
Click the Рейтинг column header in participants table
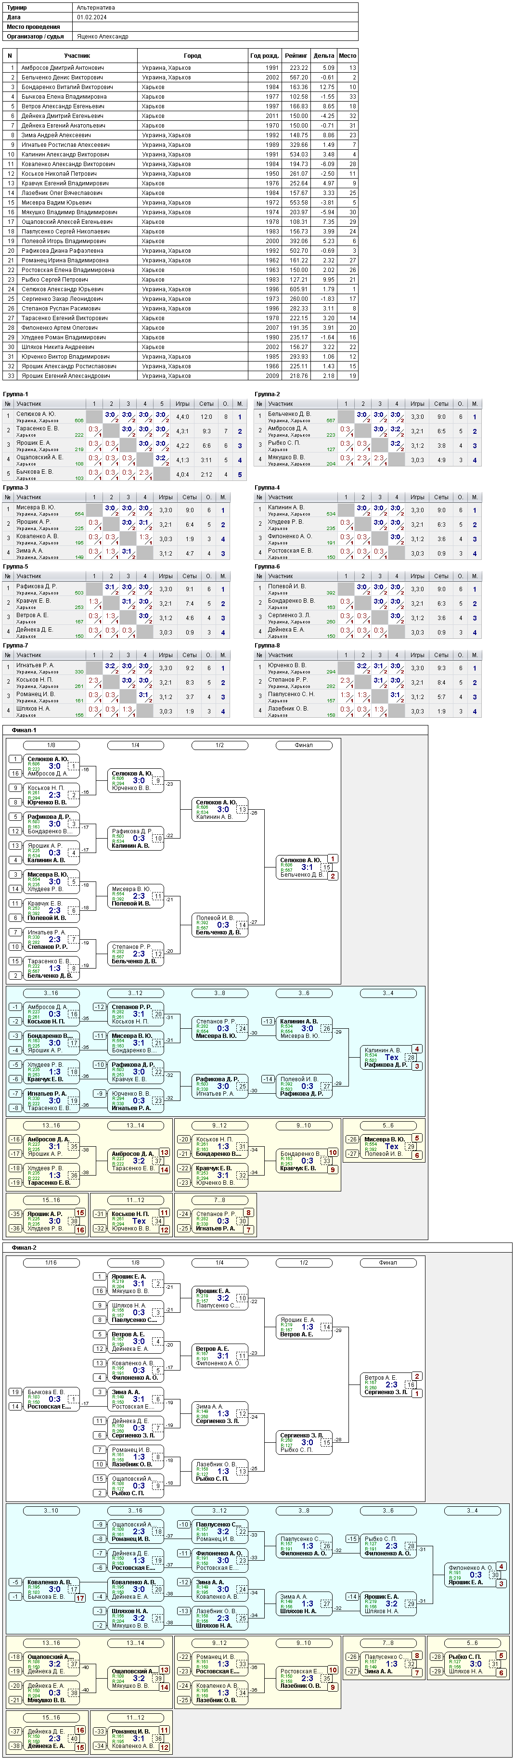pyautogui.click(x=296, y=55)
